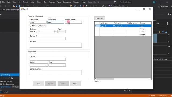
Task: Open the Build menu
Action: pos(32,2)
